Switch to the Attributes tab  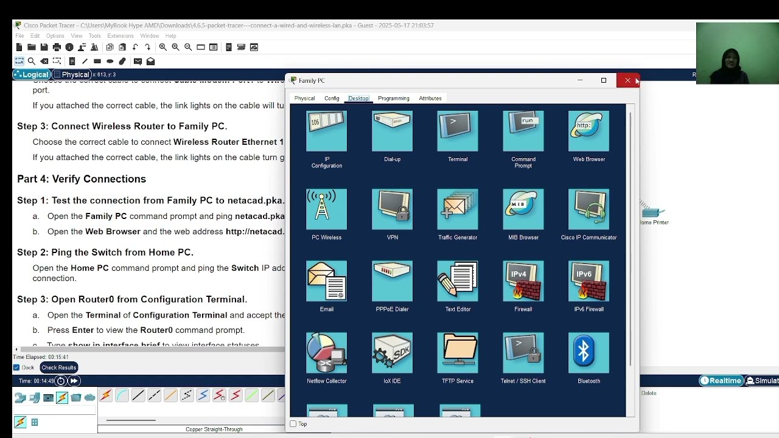coord(430,98)
